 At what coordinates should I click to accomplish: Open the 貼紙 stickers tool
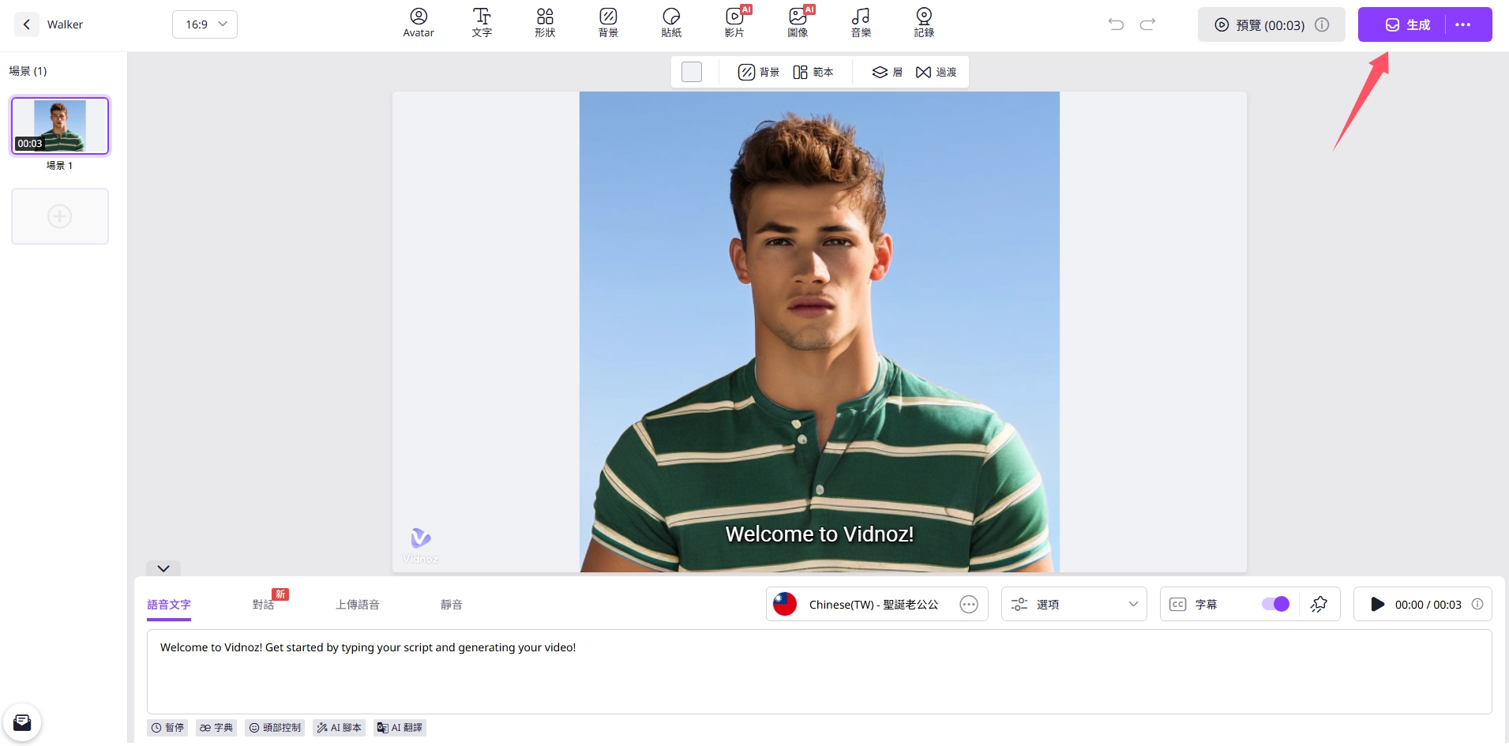[671, 23]
